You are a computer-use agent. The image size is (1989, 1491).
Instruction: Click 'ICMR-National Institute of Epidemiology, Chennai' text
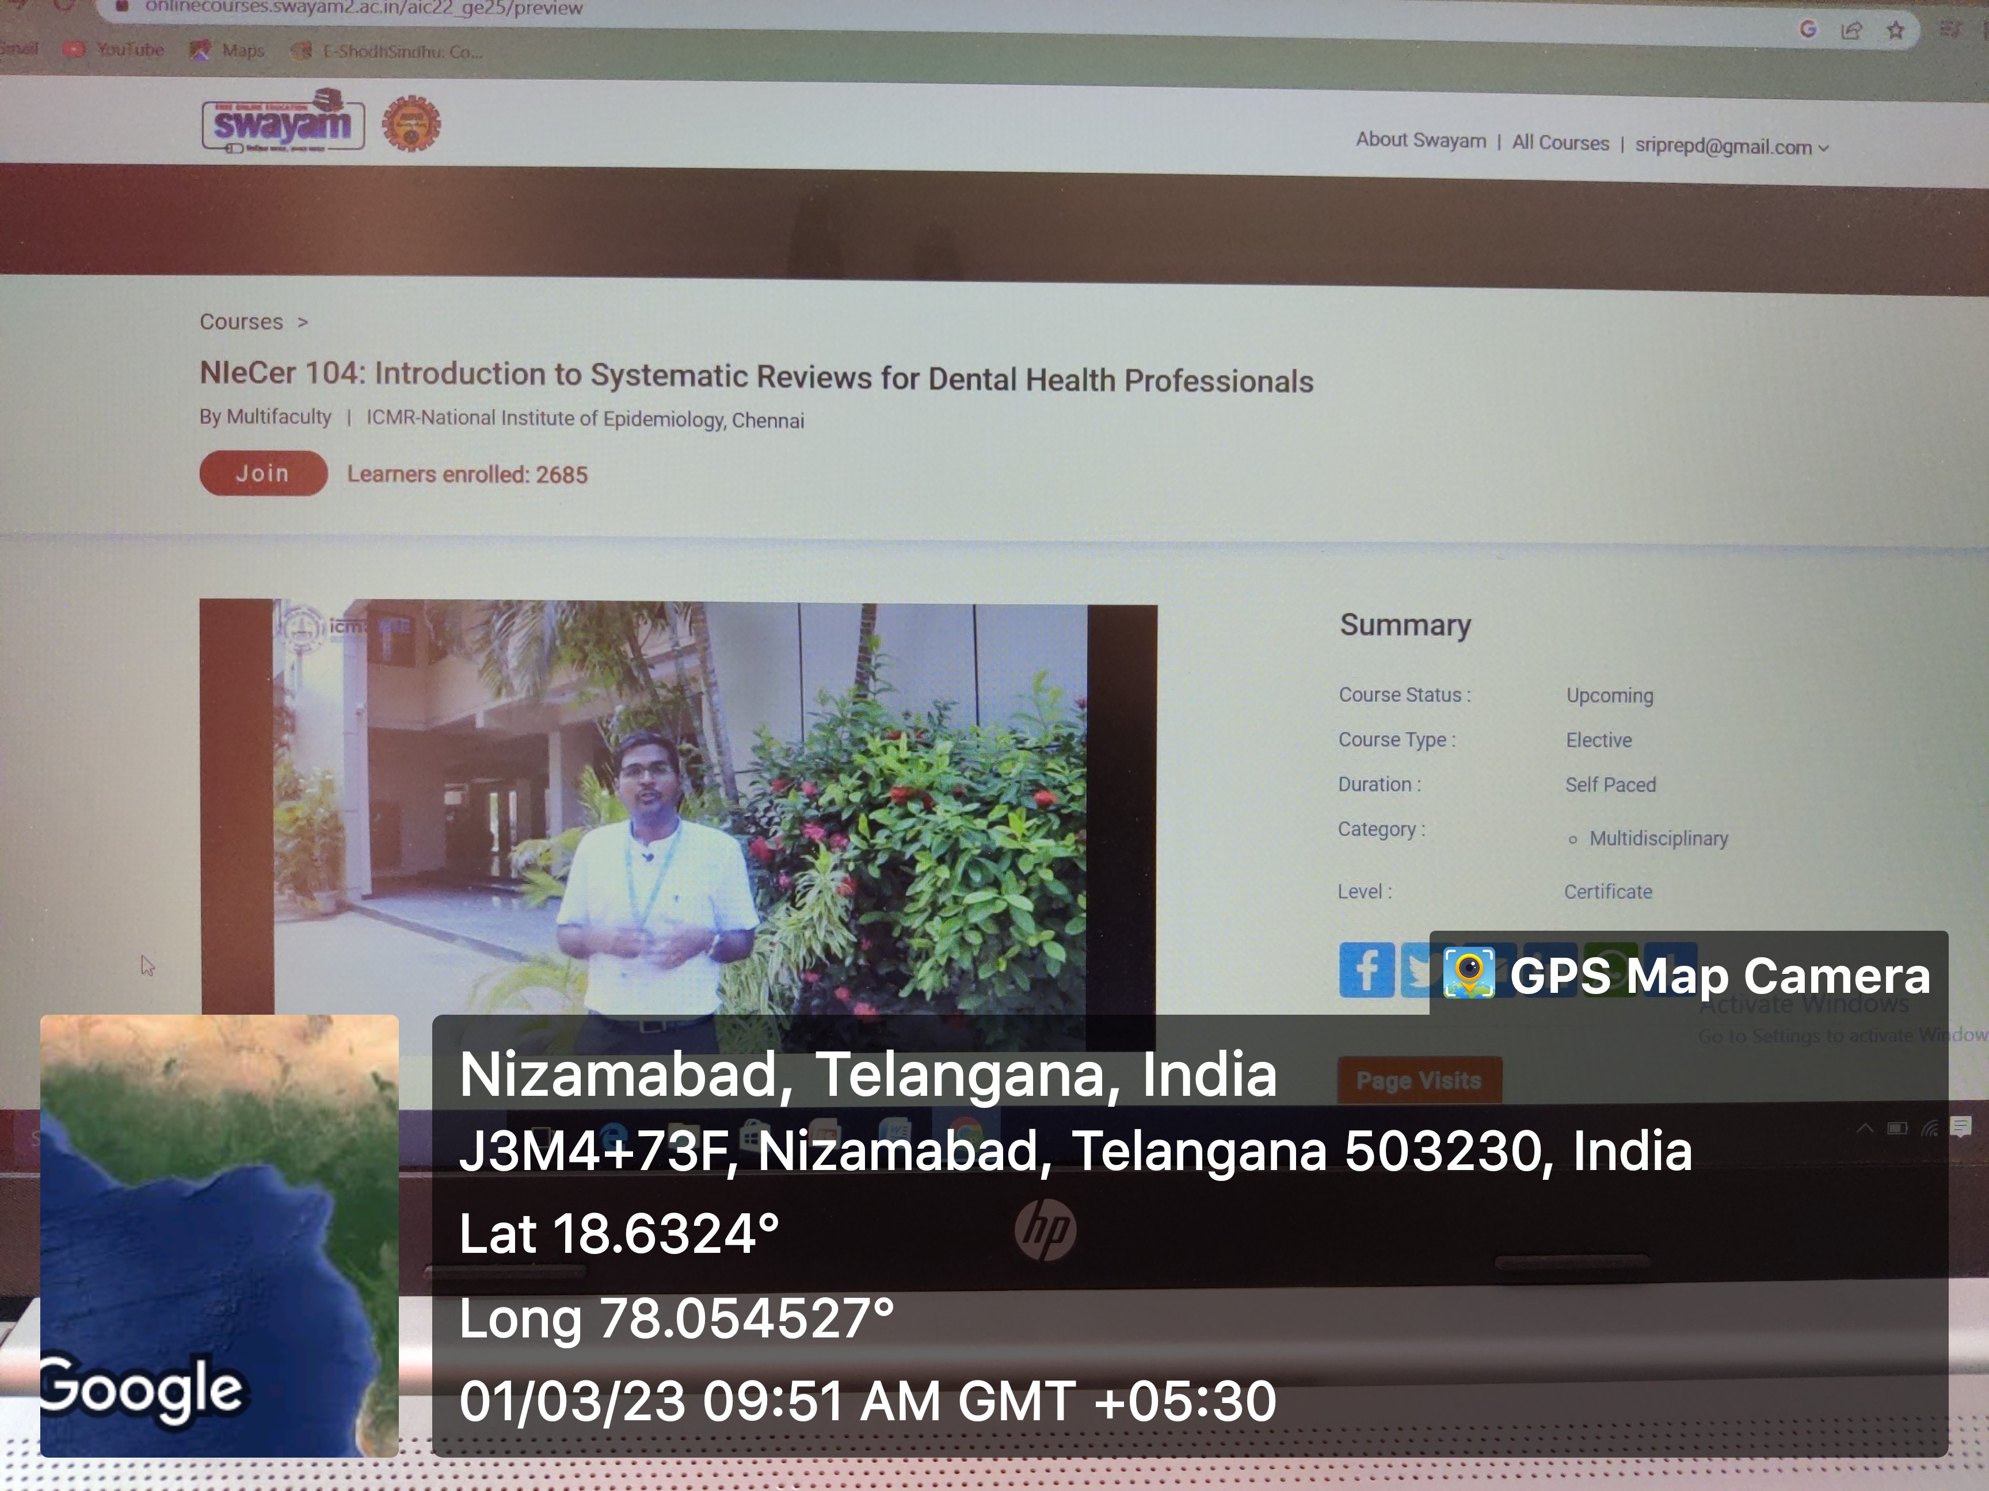coord(585,419)
